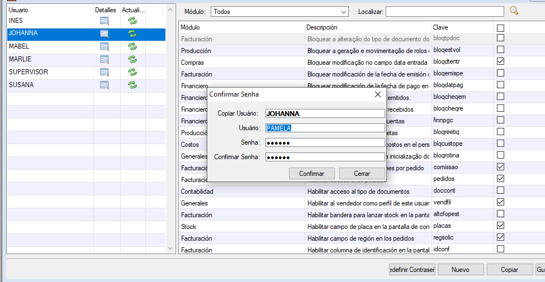Viewport: 545px width, 282px height.
Task: Click 'Habilitar acceso al tipo de documentos'
Action: click(358, 192)
